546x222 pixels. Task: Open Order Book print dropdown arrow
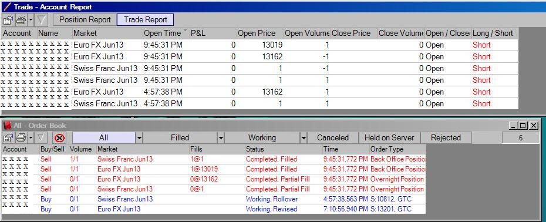(31, 138)
